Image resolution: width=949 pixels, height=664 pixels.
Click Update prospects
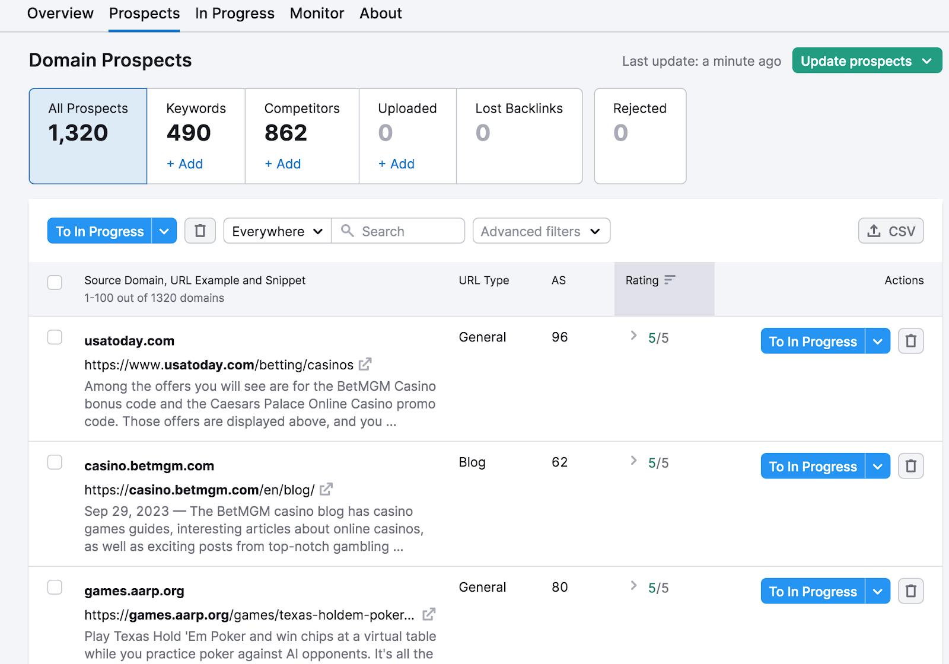pyautogui.click(x=856, y=60)
